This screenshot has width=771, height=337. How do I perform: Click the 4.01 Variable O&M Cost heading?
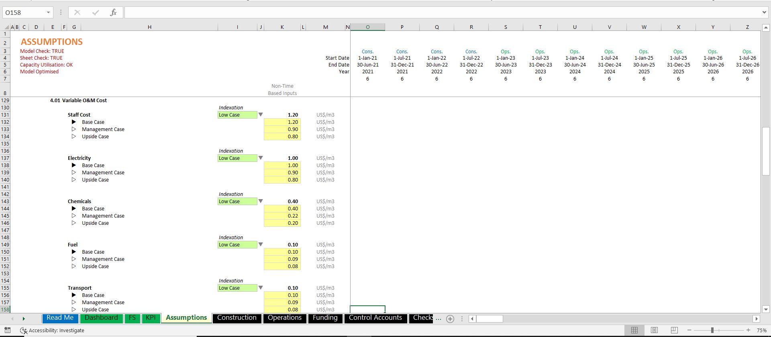(x=78, y=100)
